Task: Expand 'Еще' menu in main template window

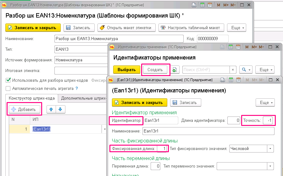Action: [236, 28]
